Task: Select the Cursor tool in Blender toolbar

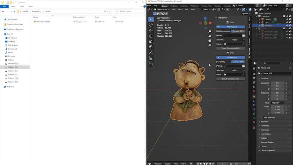Action: (151, 25)
